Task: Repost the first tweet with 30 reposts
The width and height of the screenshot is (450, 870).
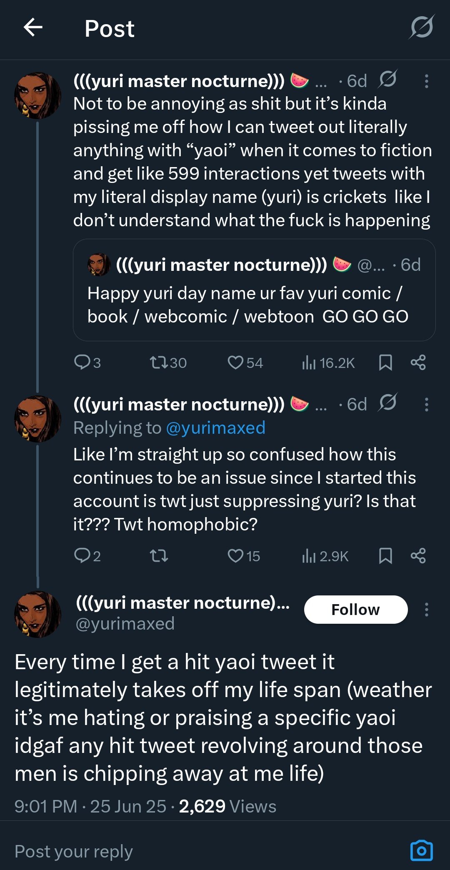Action: point(159,362)
